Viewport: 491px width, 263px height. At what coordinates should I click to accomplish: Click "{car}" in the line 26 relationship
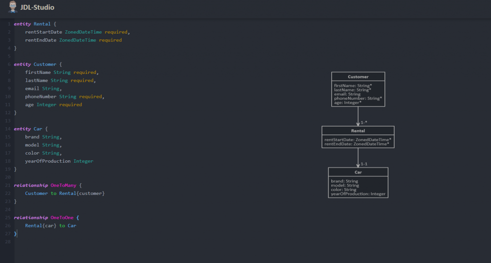pos(49,226)
